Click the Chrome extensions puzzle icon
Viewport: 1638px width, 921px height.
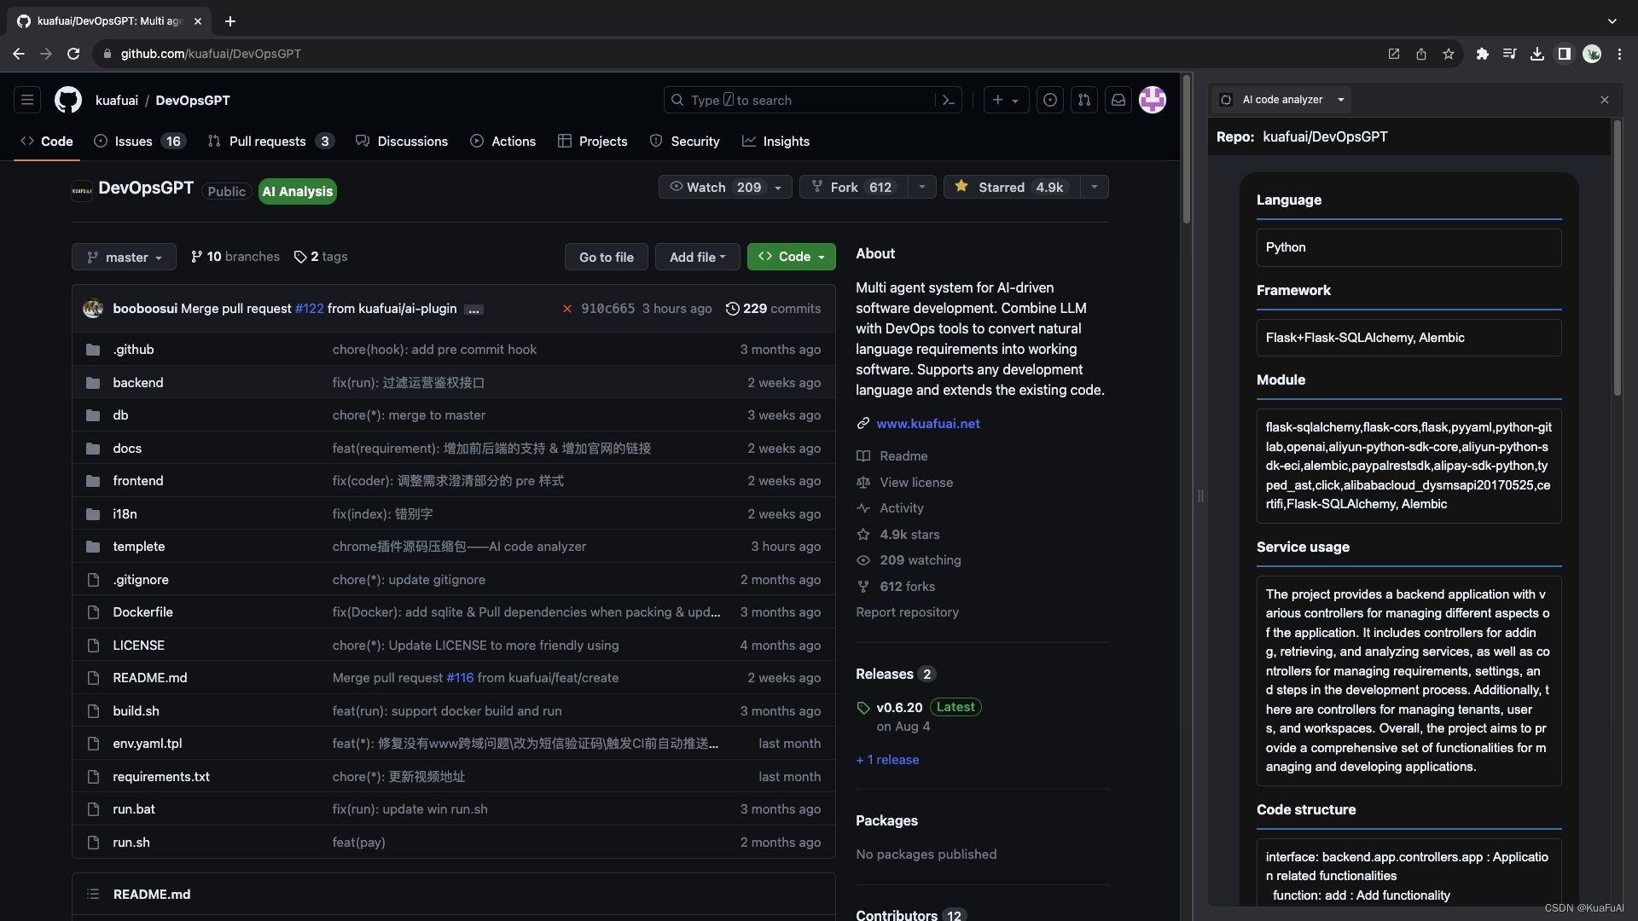tap(1483, 54)
